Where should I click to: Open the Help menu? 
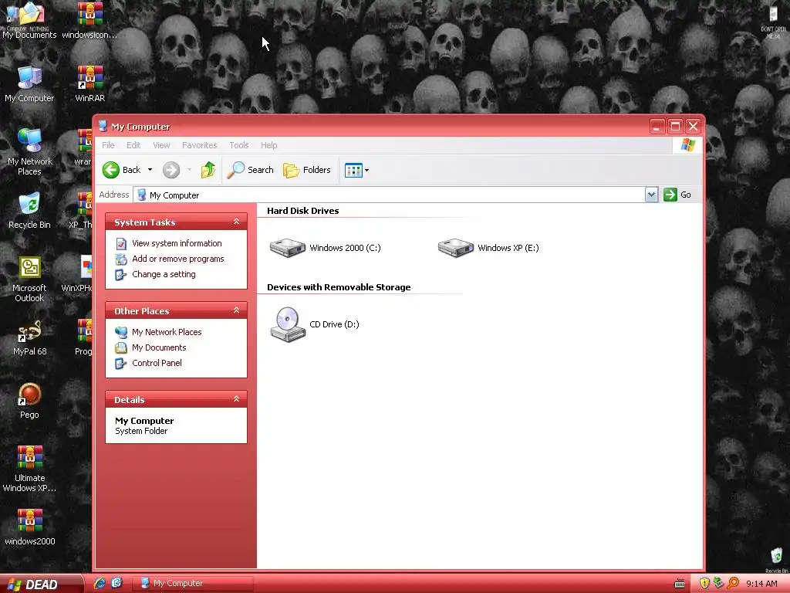point(269,145)
